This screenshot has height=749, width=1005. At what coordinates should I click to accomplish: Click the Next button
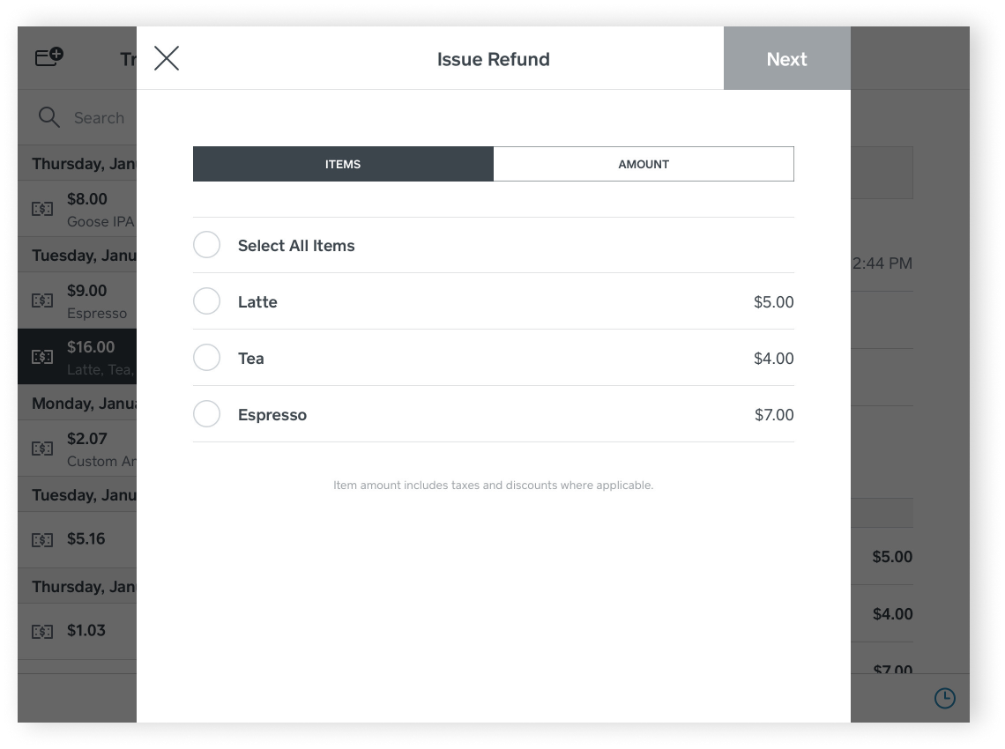pos(786,59)
